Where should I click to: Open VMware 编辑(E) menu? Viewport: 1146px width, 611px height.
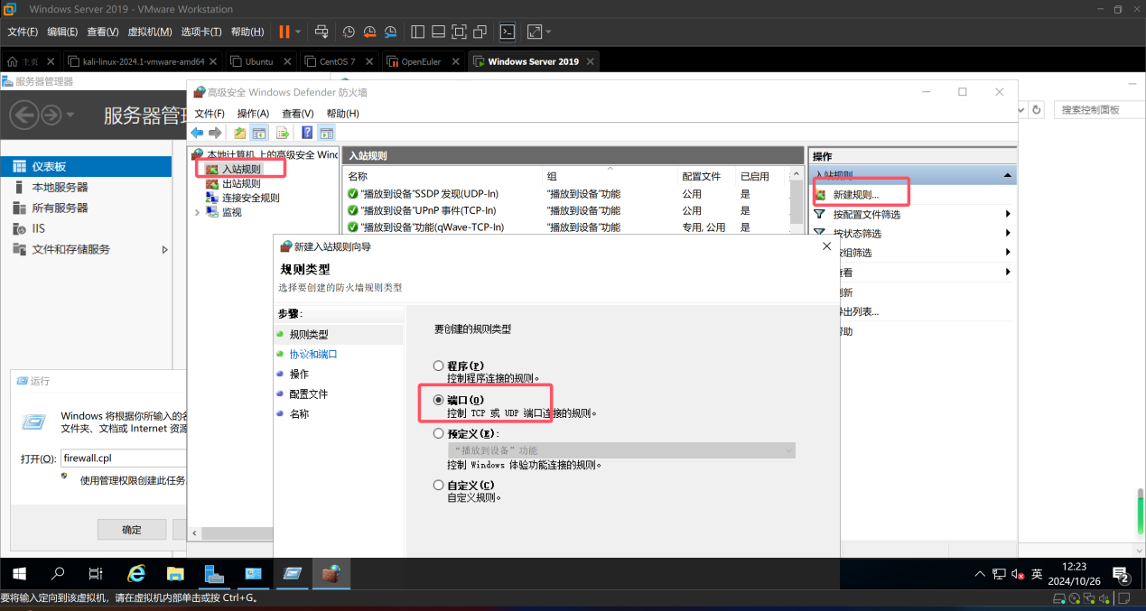coord(62,32)
